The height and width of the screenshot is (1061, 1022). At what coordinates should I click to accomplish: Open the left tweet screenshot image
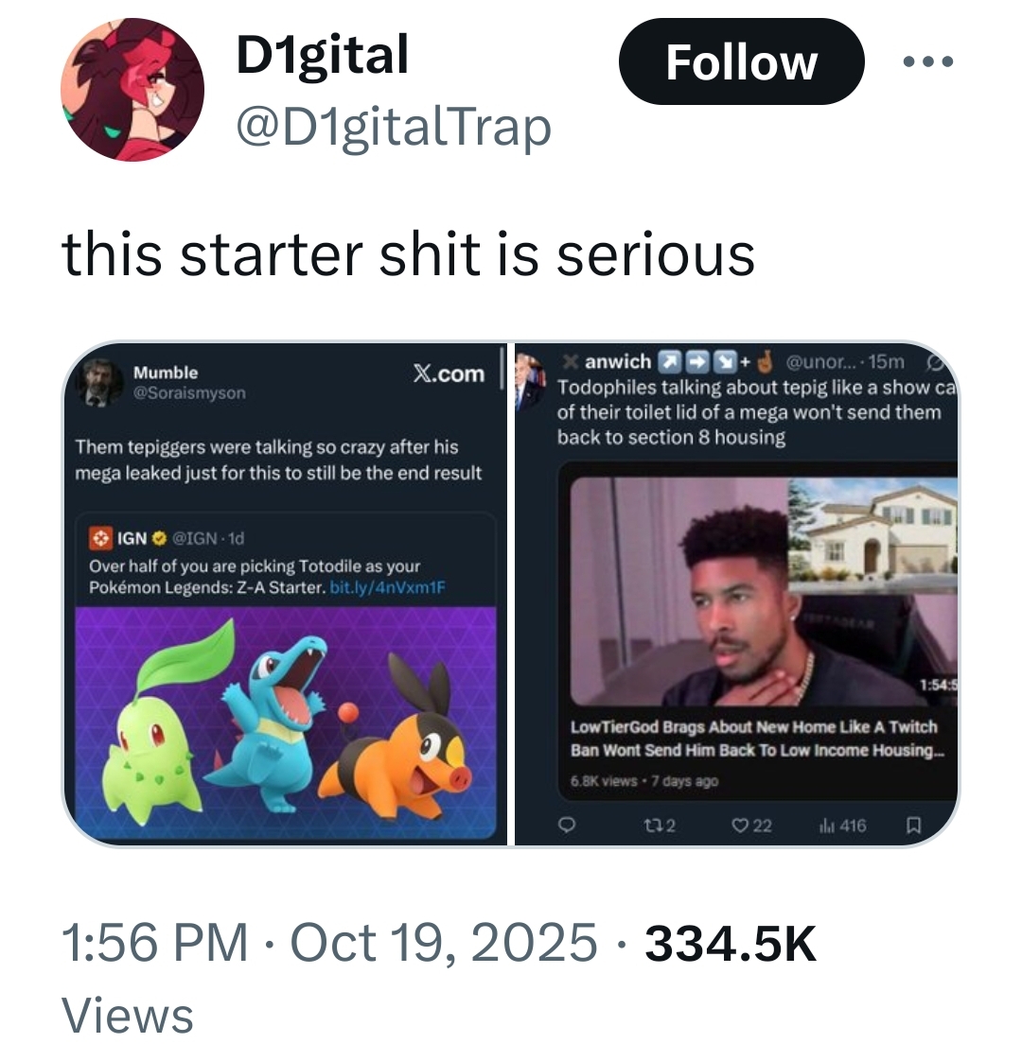pos(286,594)
